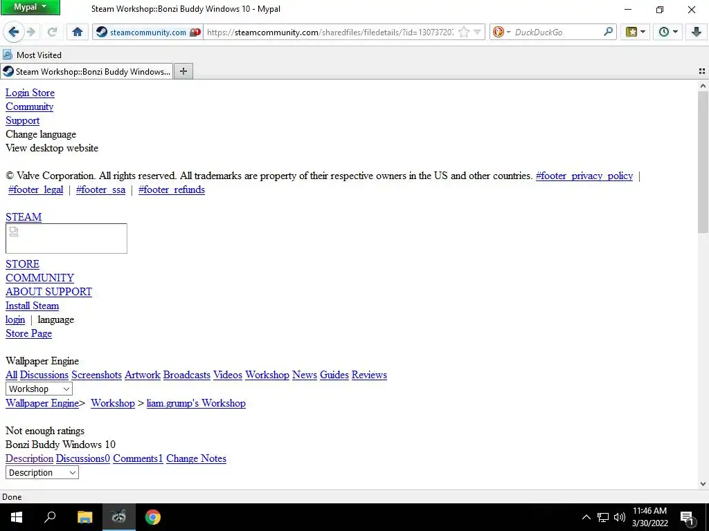Click the Forward navigation arrow

(x=31, y=32)
